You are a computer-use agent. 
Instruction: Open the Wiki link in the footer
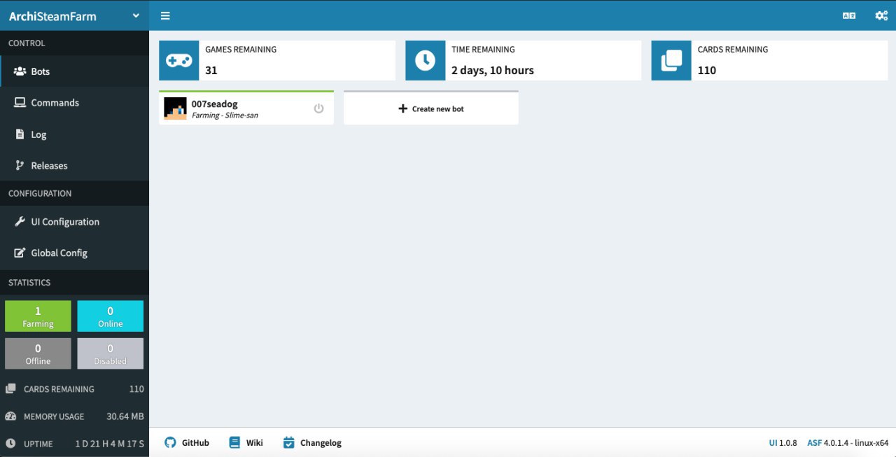tap(246, 443)
